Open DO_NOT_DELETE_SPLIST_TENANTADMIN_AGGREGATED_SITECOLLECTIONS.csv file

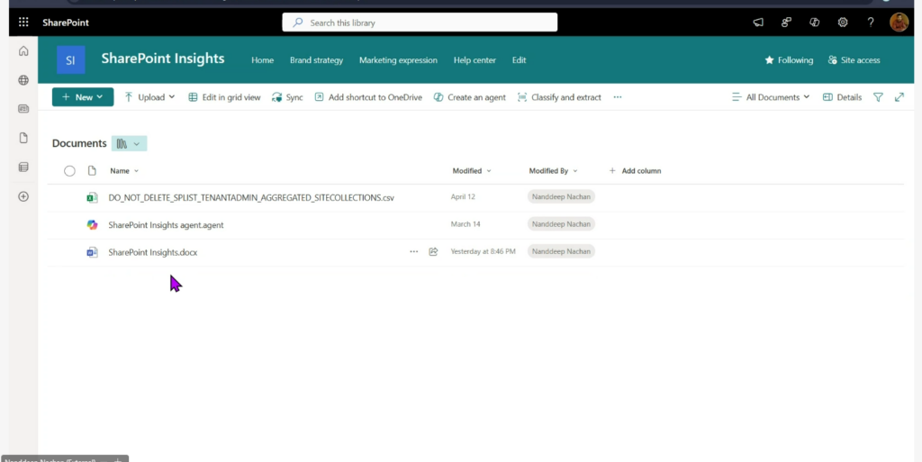tap(251, 197)
